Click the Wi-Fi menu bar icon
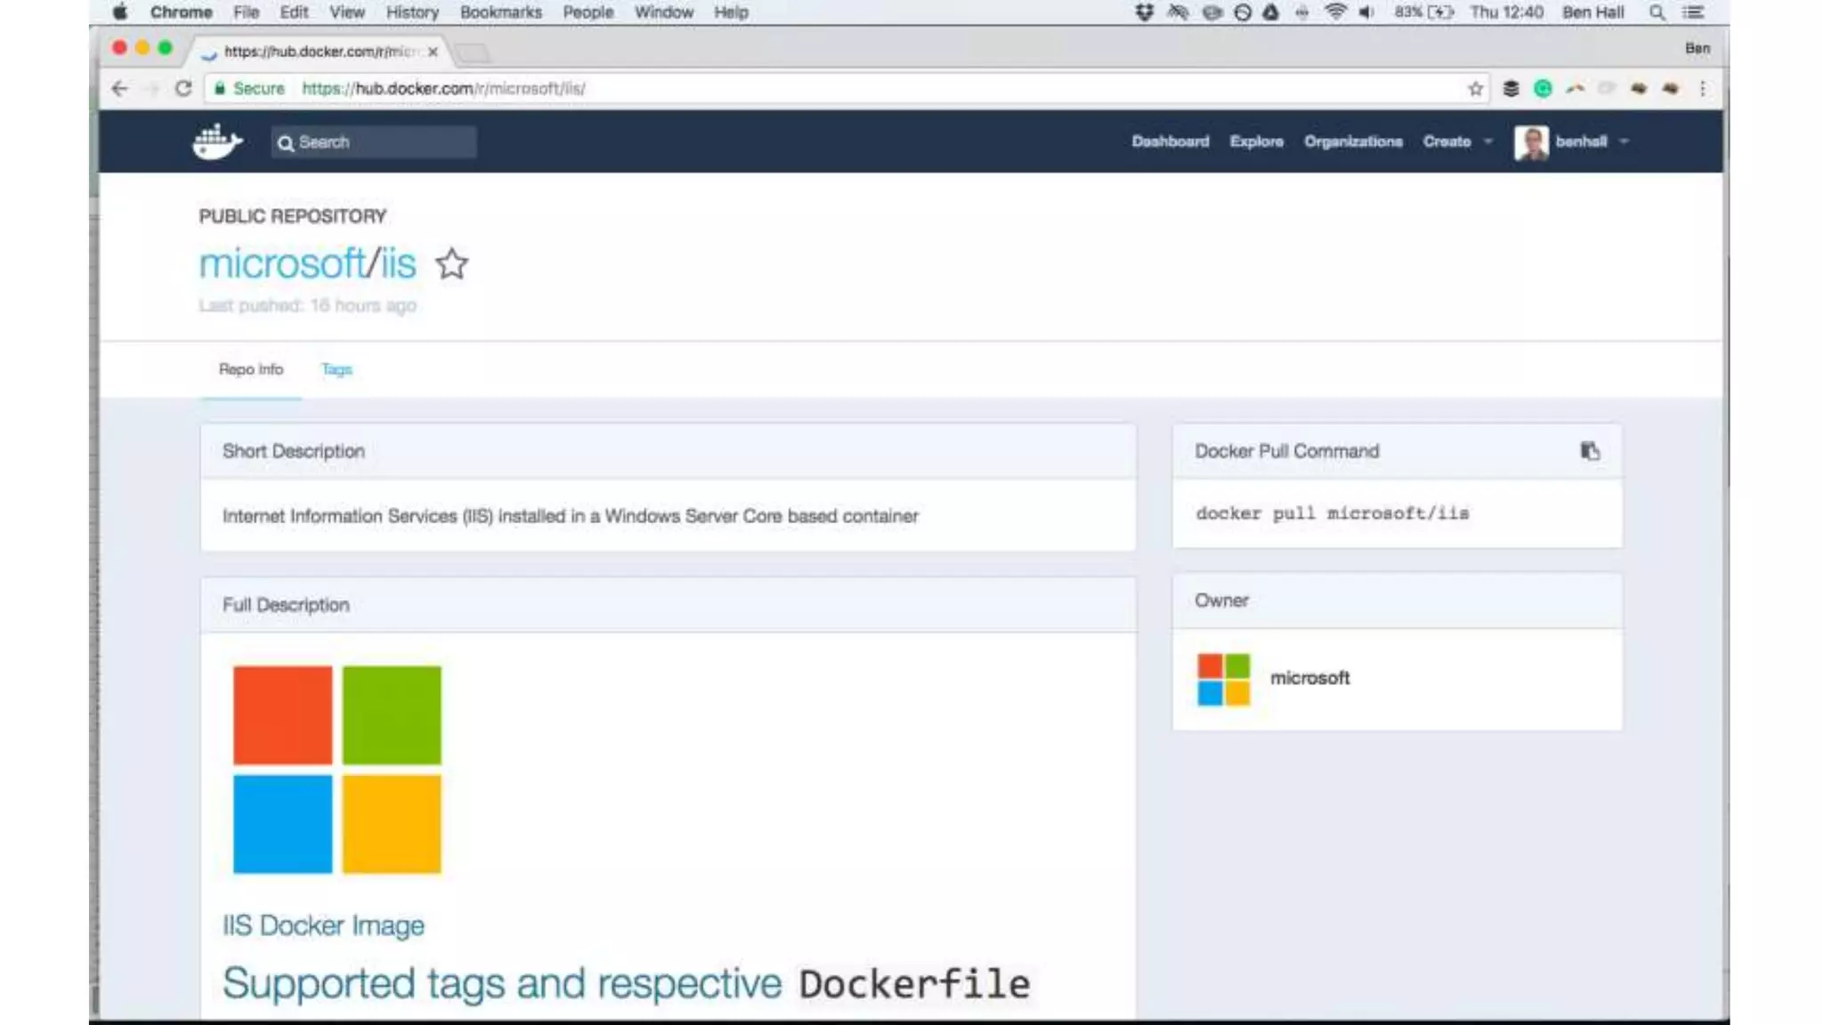 pyautogui.click(x=1334, y=12)
